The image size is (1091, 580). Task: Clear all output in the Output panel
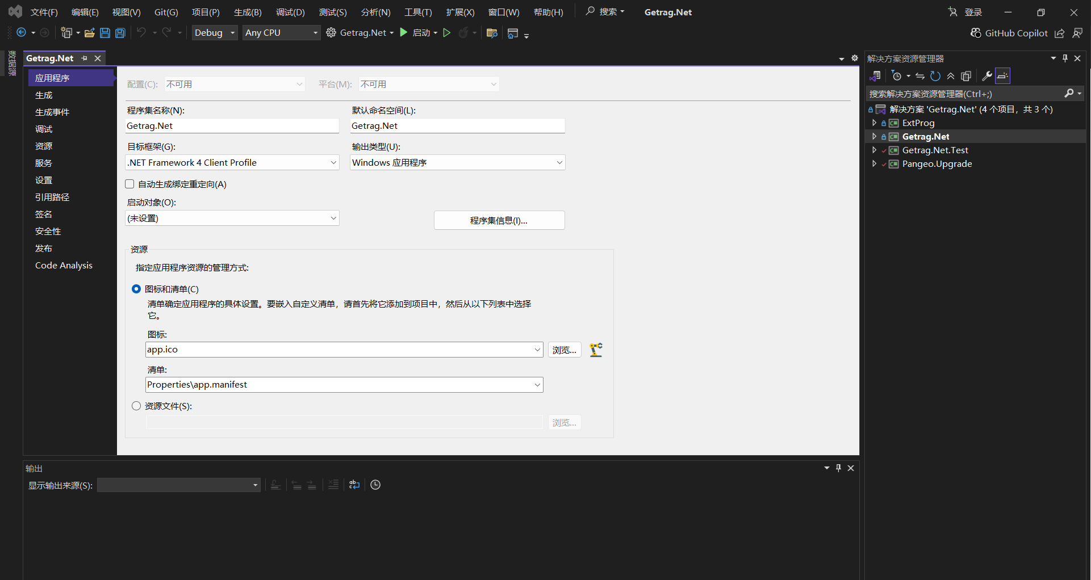click(333, 485)
